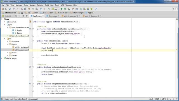179x101 pixels.
Task: Open the app run configuration dropdown
Action: click(x=56, y=9)
